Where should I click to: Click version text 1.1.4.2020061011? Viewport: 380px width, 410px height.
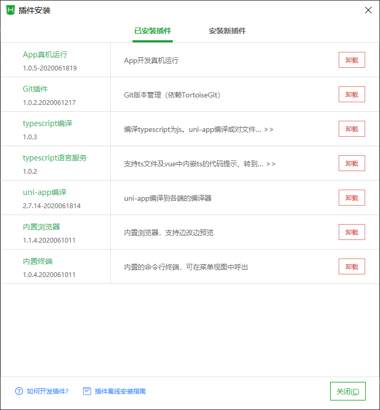(49, 240)
